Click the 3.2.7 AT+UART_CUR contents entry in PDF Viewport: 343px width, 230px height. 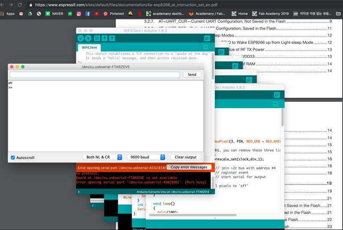[238, 21]
